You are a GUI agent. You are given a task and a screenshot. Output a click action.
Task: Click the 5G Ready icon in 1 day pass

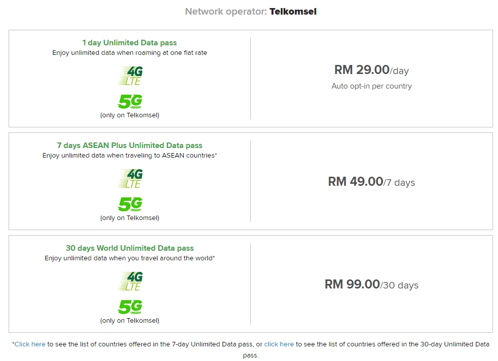click(130, 102)
